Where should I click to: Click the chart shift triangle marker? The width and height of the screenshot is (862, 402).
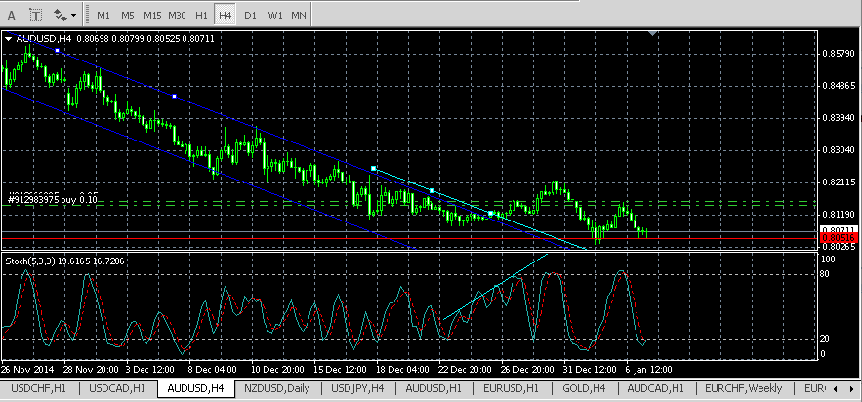click(652, 33)
